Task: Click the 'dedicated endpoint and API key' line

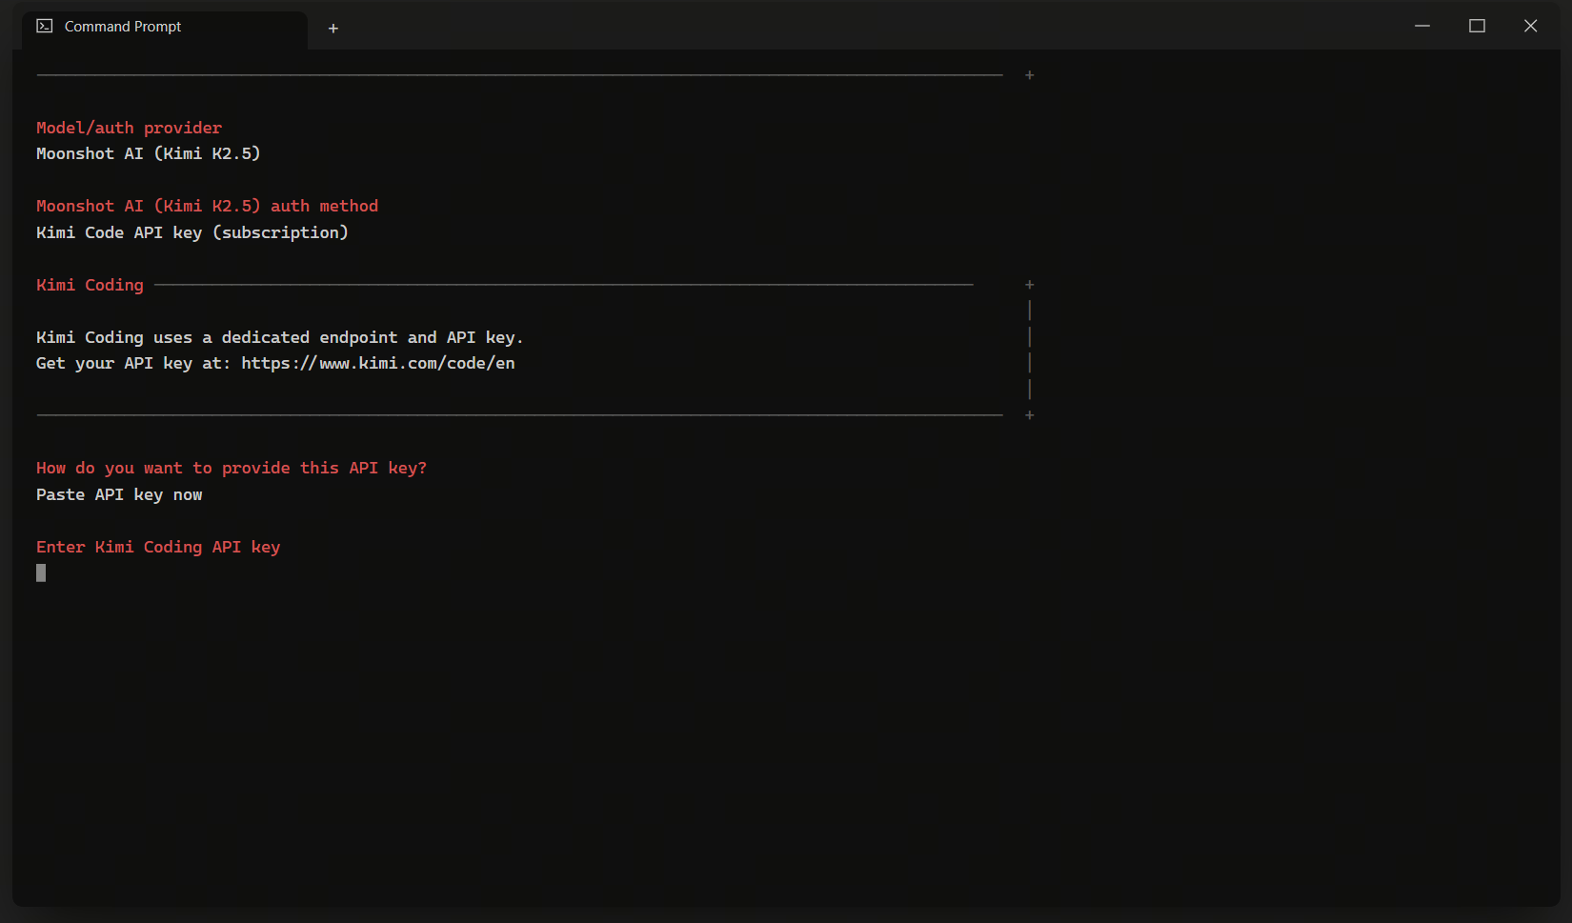Action: [279, 337]
